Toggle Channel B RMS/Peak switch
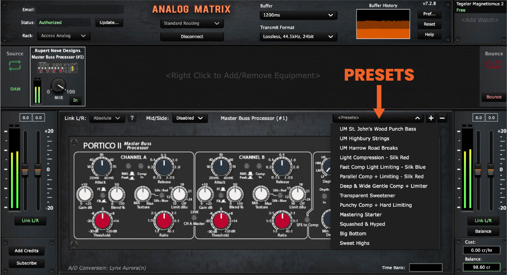The image size is (507, 275). click(247, 166)
